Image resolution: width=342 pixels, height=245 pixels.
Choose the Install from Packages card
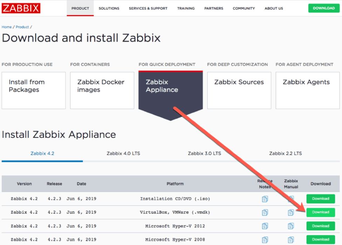pyautogui.click(x=34, y=90)
